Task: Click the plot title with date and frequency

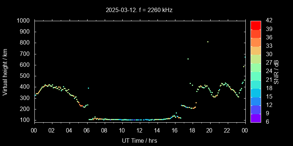Action: pyautogui.click(x=139, y=10)
